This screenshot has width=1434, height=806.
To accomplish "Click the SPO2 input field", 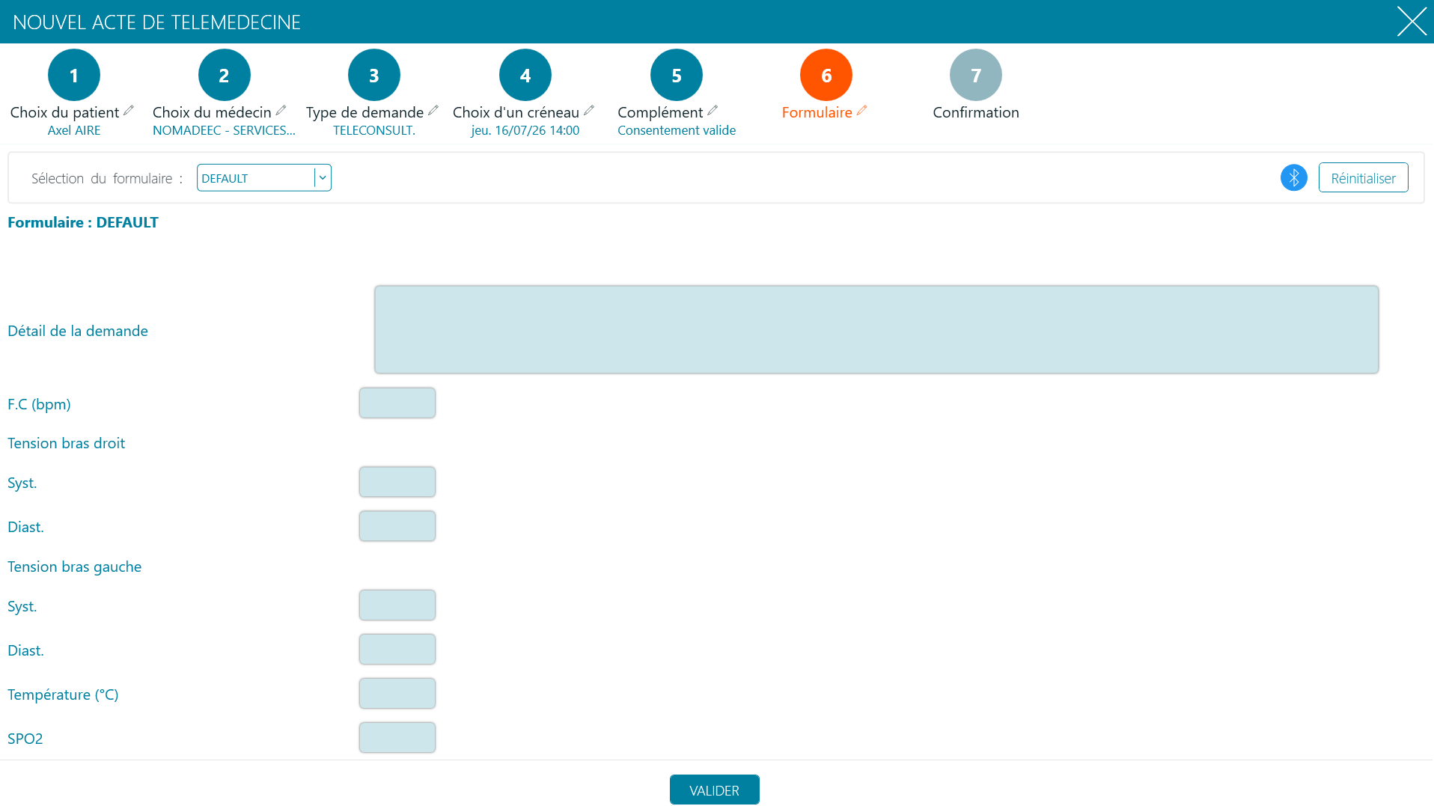I will 397,737.
